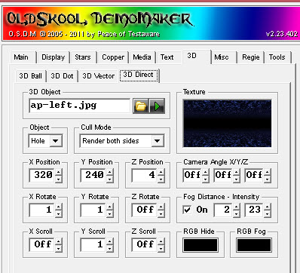Go to the Tools tab
Image resolution: width=300 pixels, height=273 pixels.
coord(277,57)
